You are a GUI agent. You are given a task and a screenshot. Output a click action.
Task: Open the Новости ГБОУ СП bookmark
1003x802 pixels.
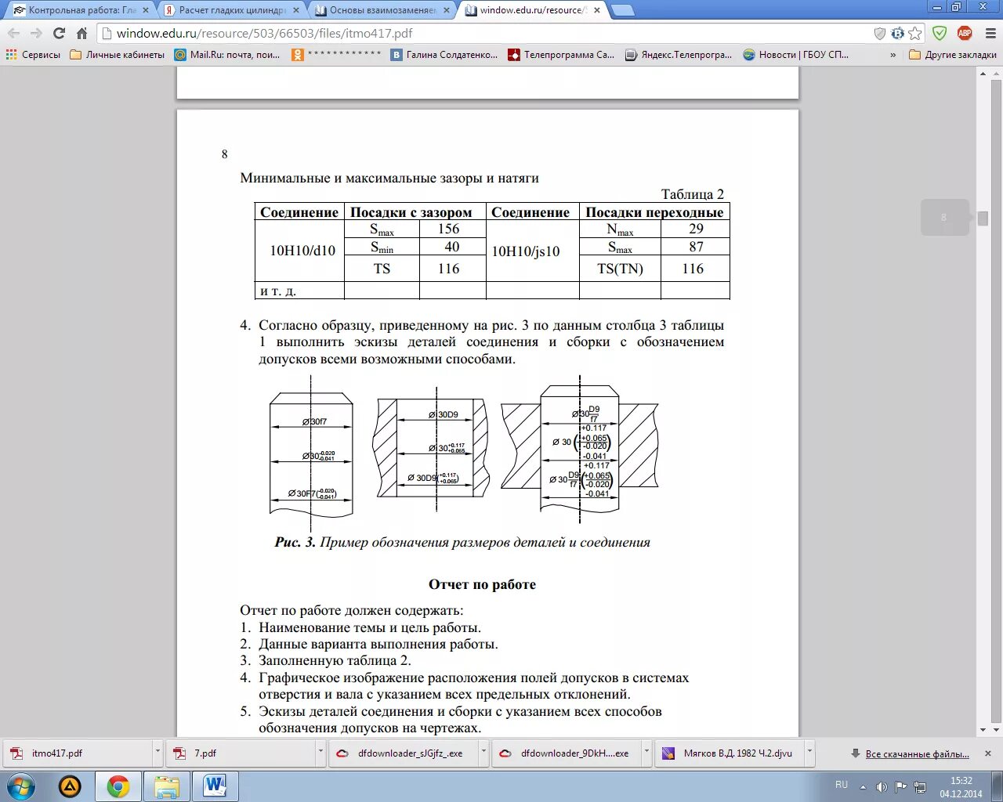point(796,55)
